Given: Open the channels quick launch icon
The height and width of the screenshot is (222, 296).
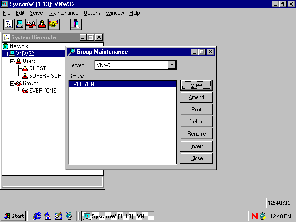Looking at the screenshot, I should [69, 216].
